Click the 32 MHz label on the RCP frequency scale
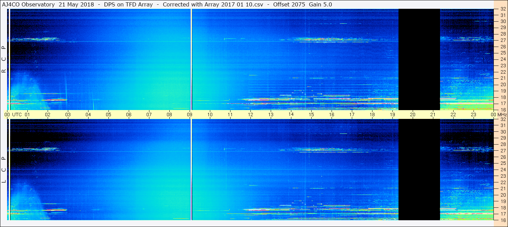Image resolution: width=508 pixels, height=227 pixels. pyautogui.click(x=503, y=9)
